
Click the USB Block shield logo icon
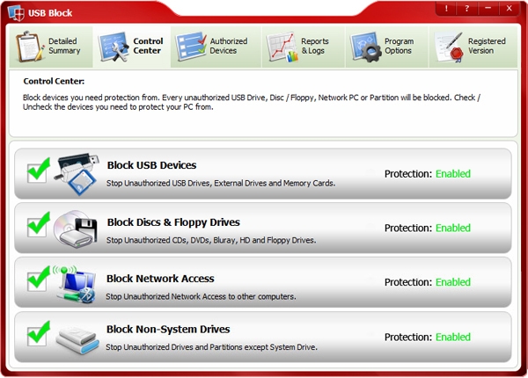pyautogui.click(x=16, y=13)
